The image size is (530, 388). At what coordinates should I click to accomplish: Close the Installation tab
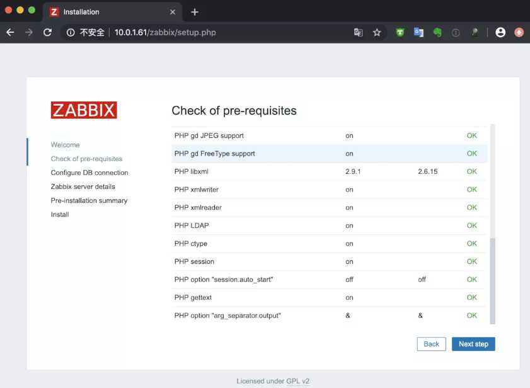(173, 12)
